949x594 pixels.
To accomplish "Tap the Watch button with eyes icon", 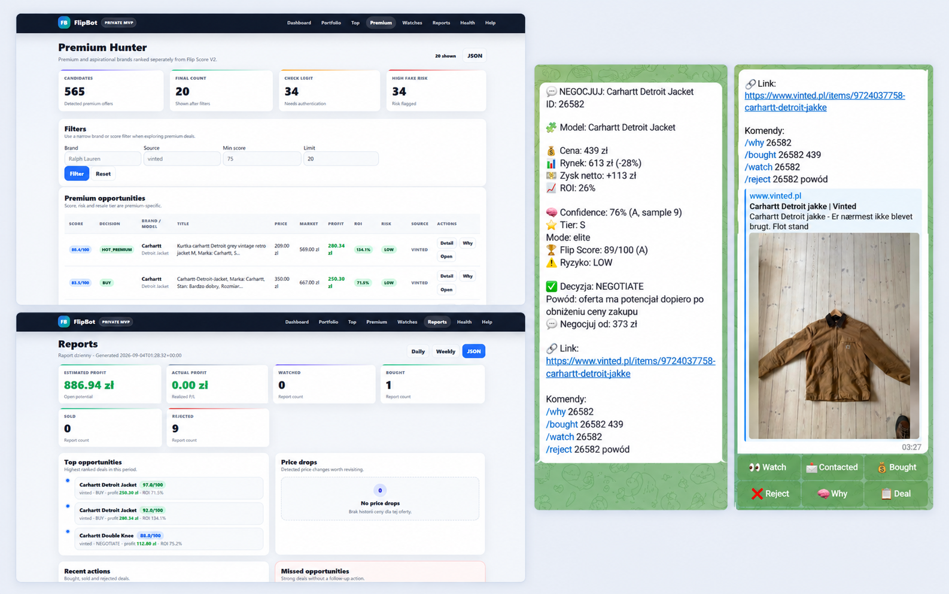I will (x=768, y=468).
